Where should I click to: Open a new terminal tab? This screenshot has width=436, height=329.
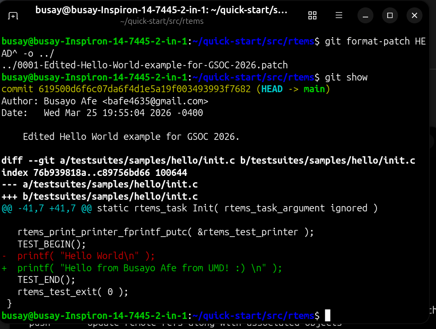click(13, 15)
